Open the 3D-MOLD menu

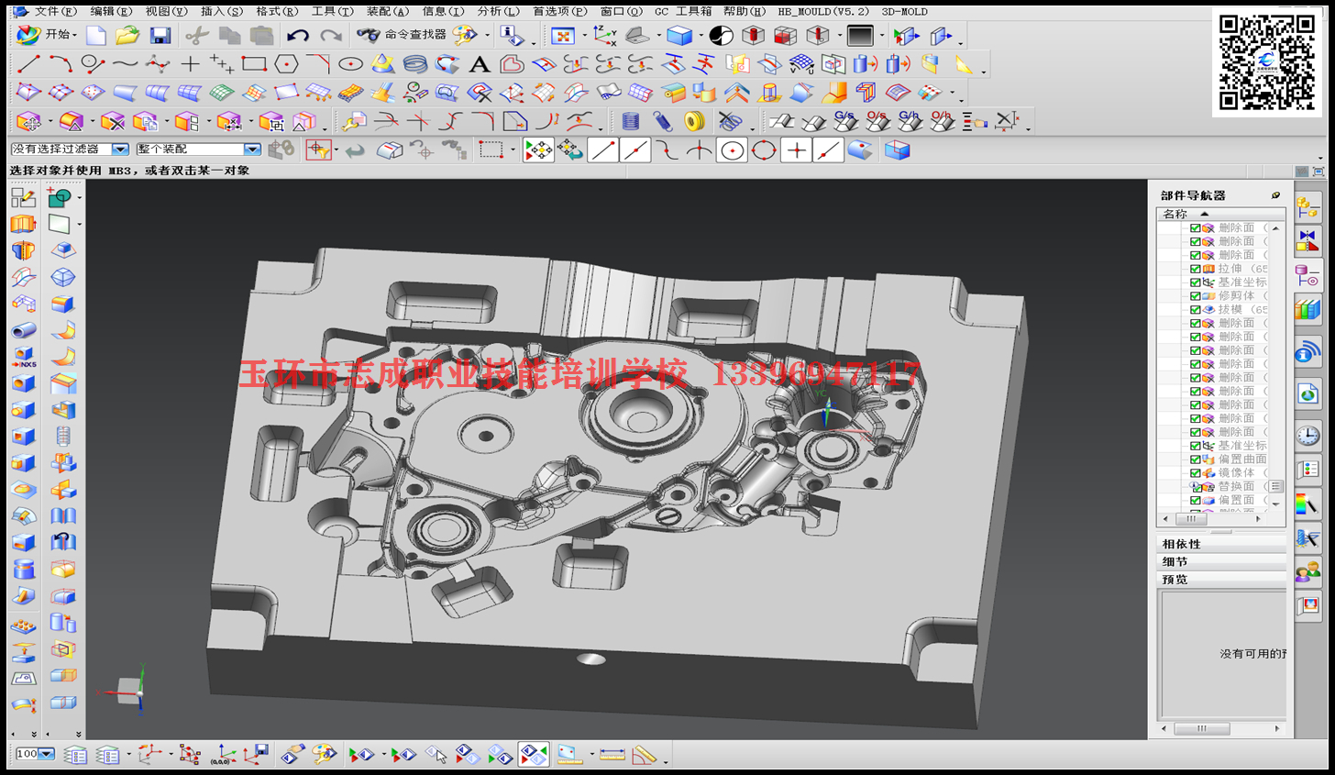[904, 11]
